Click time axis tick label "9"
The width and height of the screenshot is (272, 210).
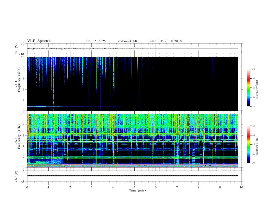click(220, 187)
